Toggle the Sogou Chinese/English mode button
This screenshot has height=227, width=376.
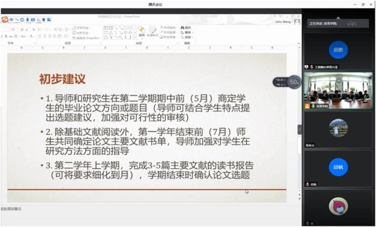coord(12,20)
